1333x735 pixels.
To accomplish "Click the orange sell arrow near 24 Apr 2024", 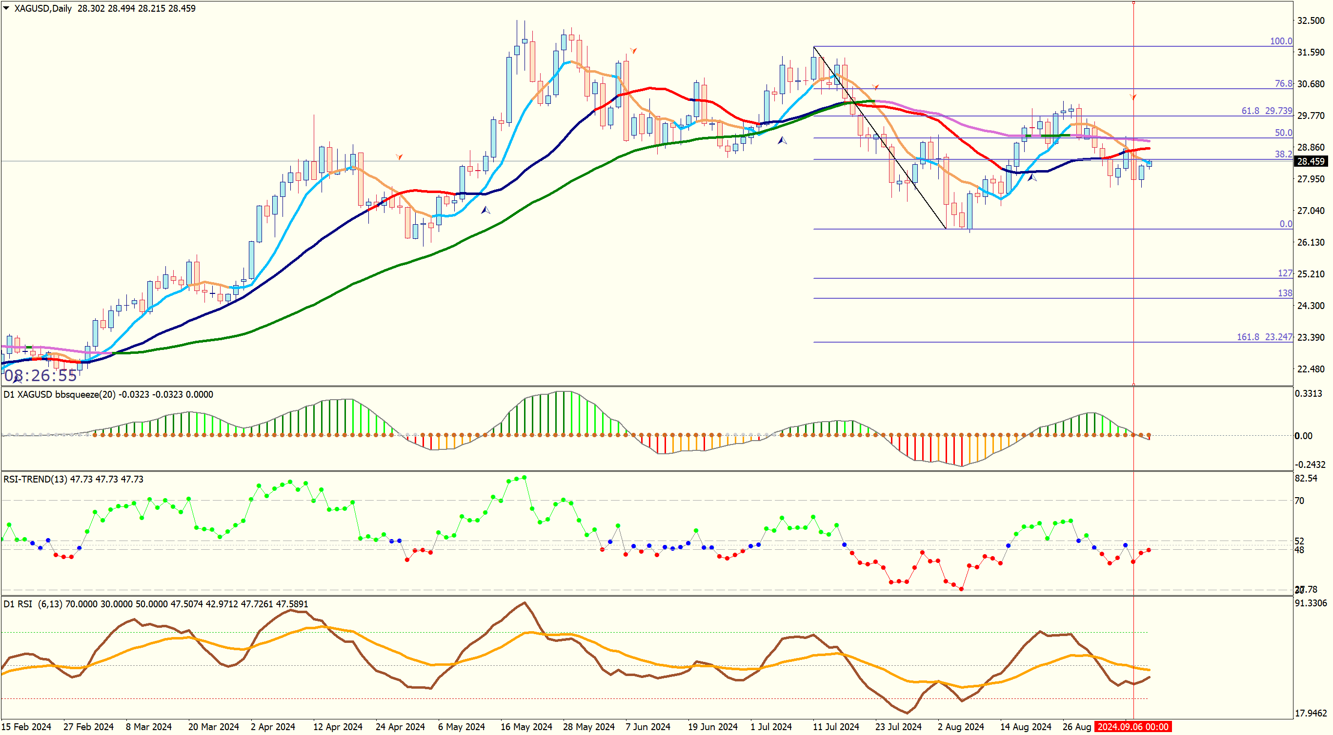I will click(399, 156).
